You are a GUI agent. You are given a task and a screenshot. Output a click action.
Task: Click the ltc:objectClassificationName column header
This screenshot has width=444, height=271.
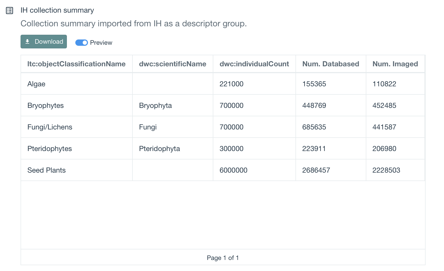pos(76,64)
